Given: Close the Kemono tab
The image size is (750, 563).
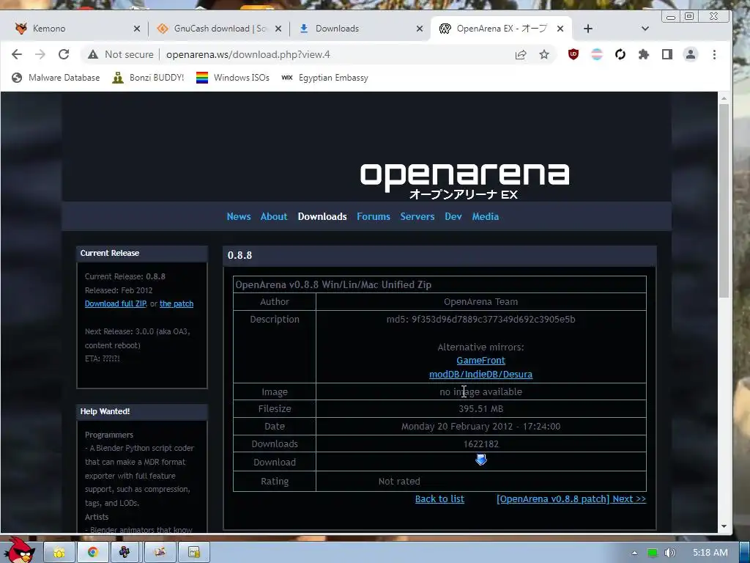Looking at the screenshot, I should point(137,29).
